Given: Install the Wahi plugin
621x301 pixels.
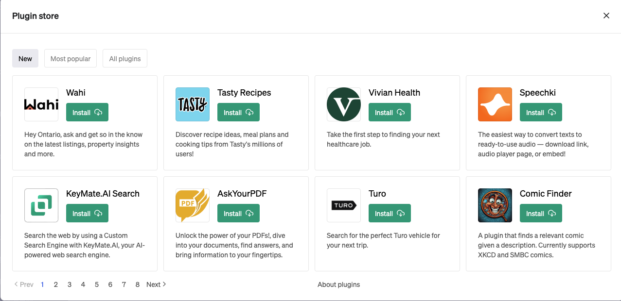Looking at the screenshot, I should click(87, 112).
